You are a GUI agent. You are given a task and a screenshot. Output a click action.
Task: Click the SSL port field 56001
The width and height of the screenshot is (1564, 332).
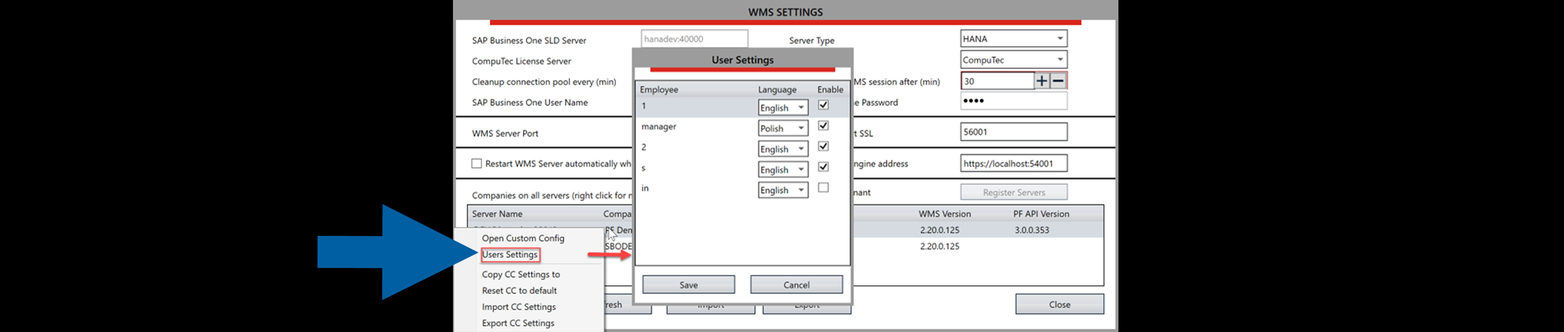coord(1014,132)
